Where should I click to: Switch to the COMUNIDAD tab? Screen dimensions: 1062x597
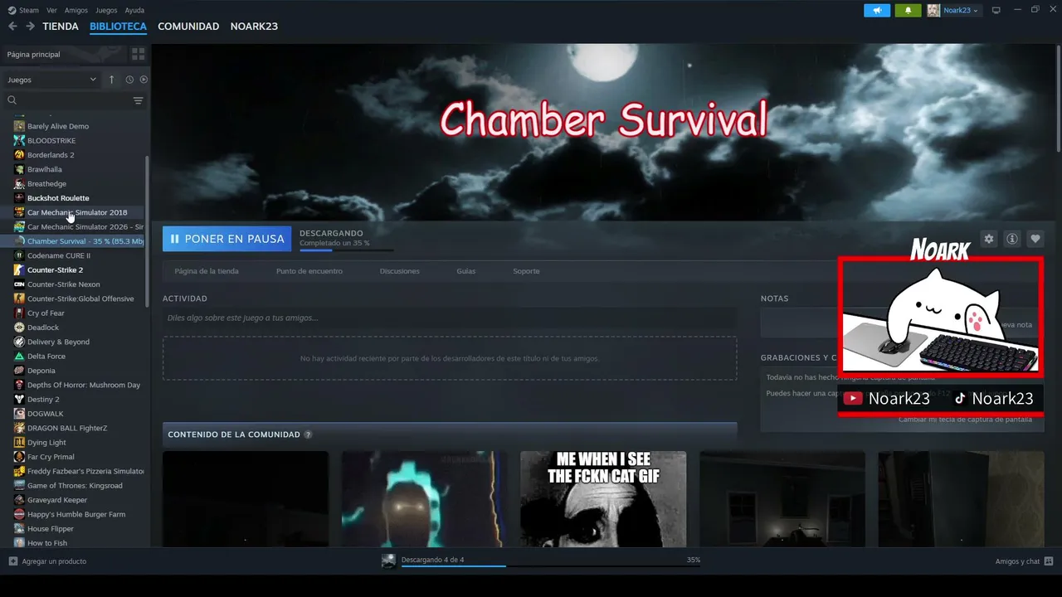pyautogui.click(x=188, y=27)
